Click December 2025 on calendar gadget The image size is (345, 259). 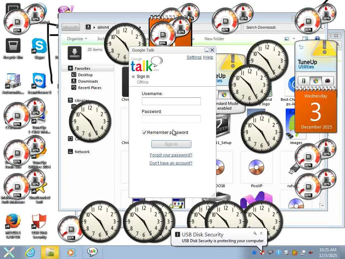[316, 127]
